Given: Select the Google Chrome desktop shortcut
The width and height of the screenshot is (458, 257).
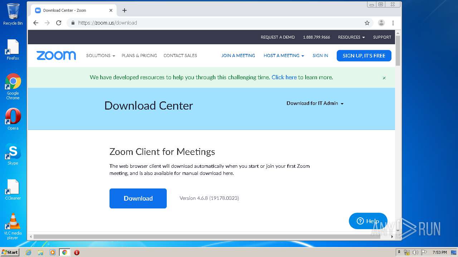Looking at the screenshot, I should pos(13,87).
